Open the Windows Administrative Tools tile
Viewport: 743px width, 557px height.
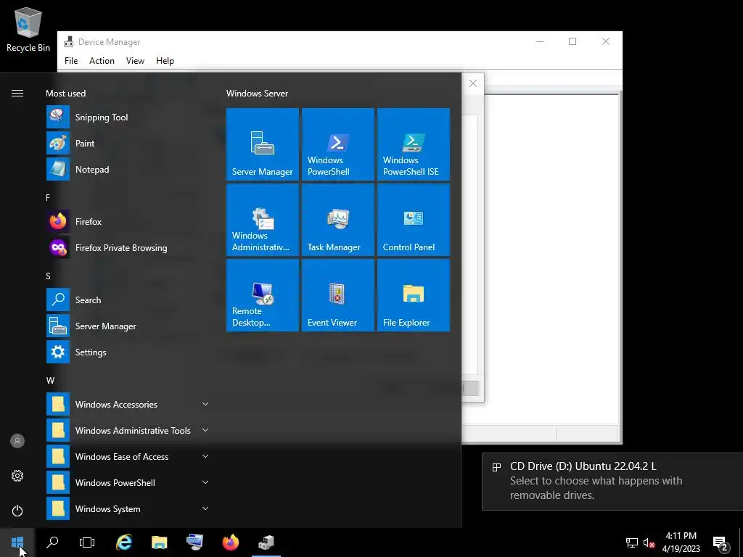tap(263, 220)
